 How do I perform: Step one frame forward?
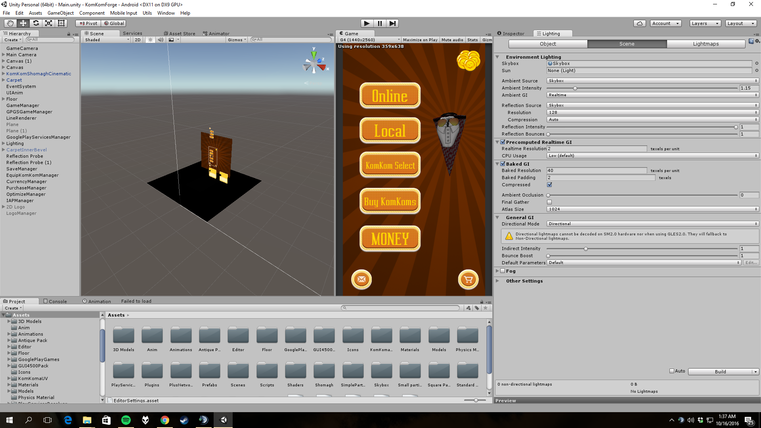(392, 23)
